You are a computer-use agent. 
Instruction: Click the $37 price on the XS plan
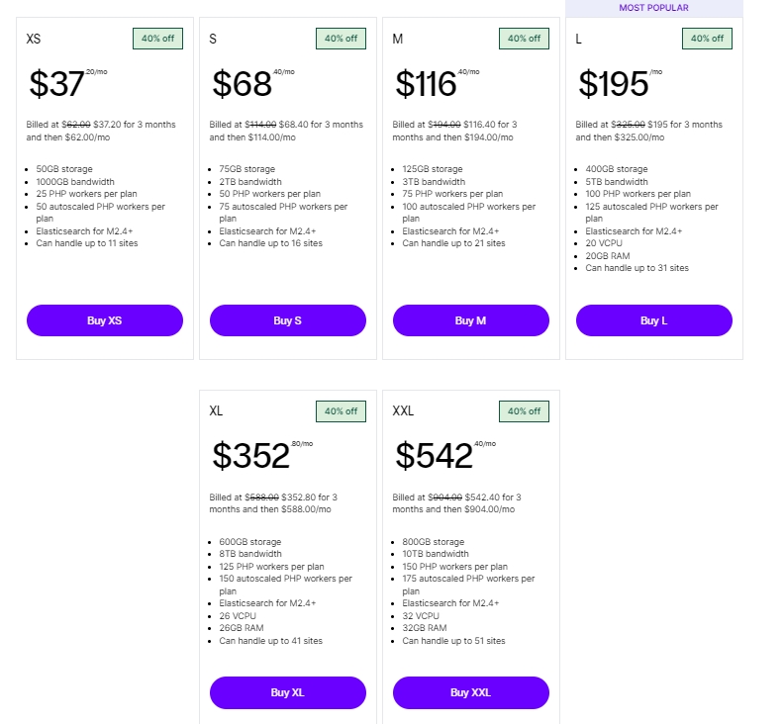point(56,85)
